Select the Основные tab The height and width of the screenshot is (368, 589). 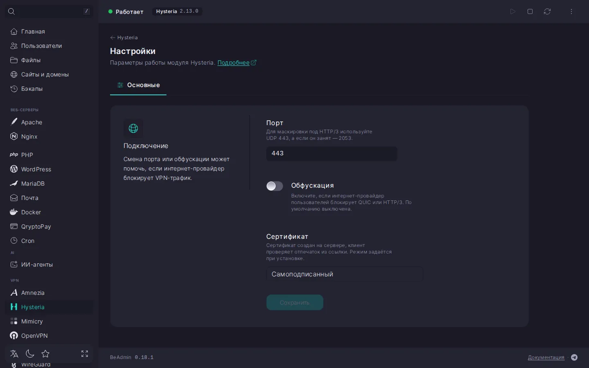point(138,85)
